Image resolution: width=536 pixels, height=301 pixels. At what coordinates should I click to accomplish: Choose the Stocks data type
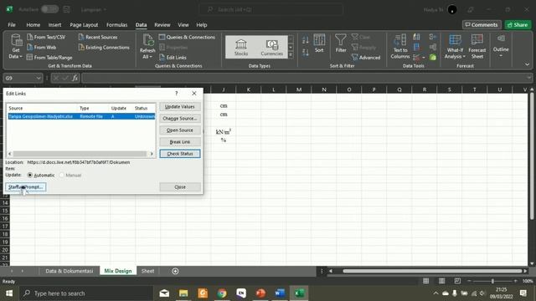coord(241,47)
